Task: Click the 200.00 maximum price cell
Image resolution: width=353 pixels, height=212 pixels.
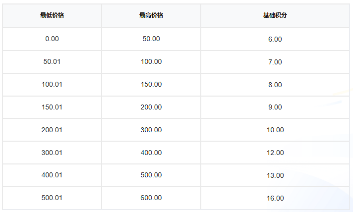Action: (151, 107)
